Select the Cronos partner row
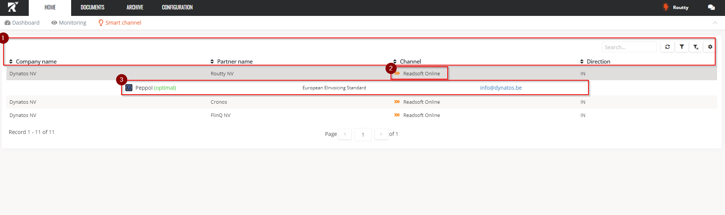Screen dimensions: 725x215 tap(219, 102)
